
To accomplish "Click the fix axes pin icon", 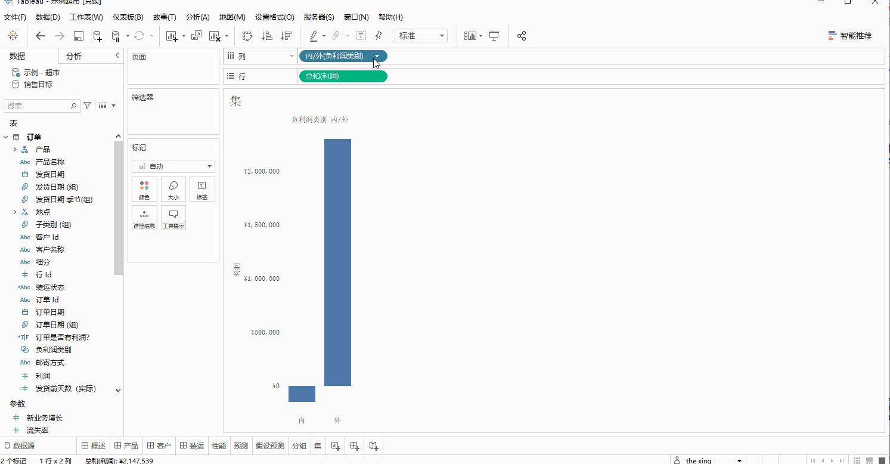I will (x=379, y=36).
